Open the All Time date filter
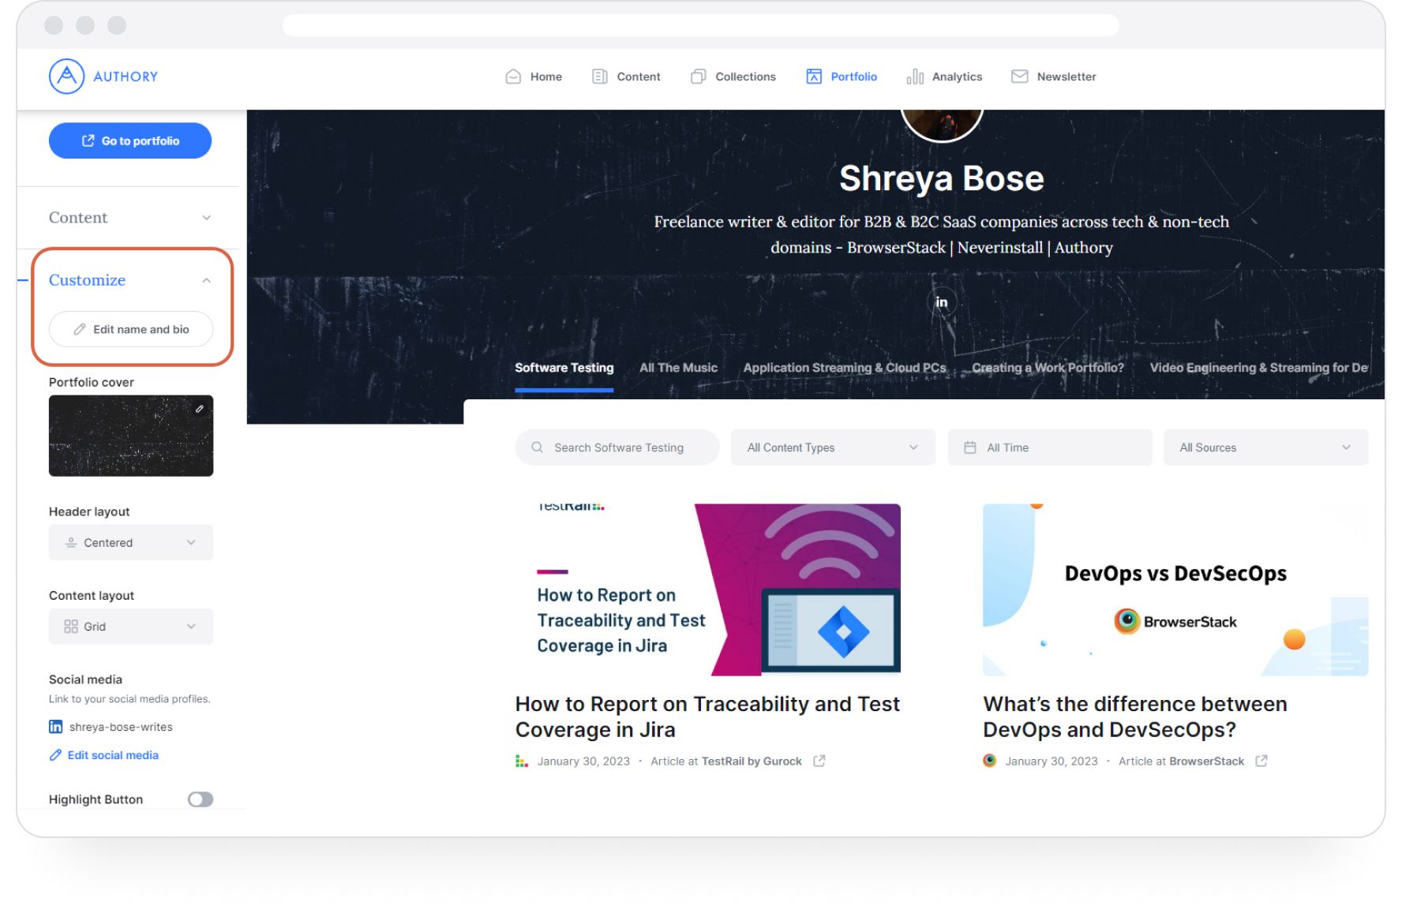This screenshot has height=917, width=1402. (x=1050, y=447)
